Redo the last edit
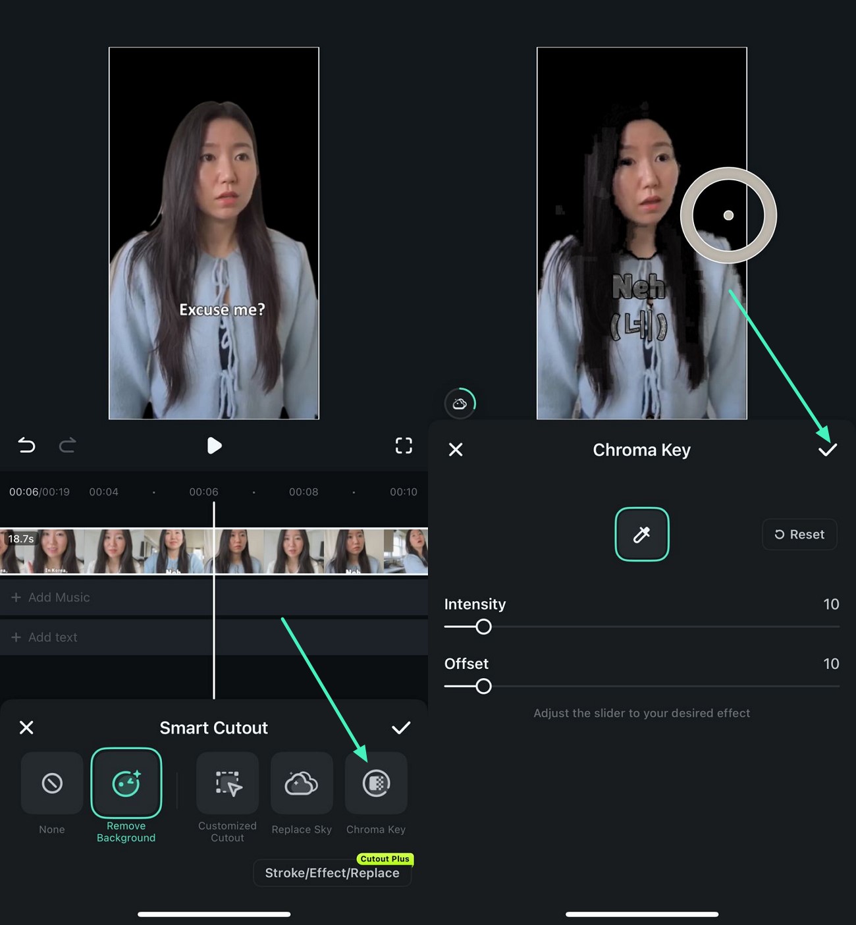The height and width of the screenshot is (925, 856). point(68,446)
